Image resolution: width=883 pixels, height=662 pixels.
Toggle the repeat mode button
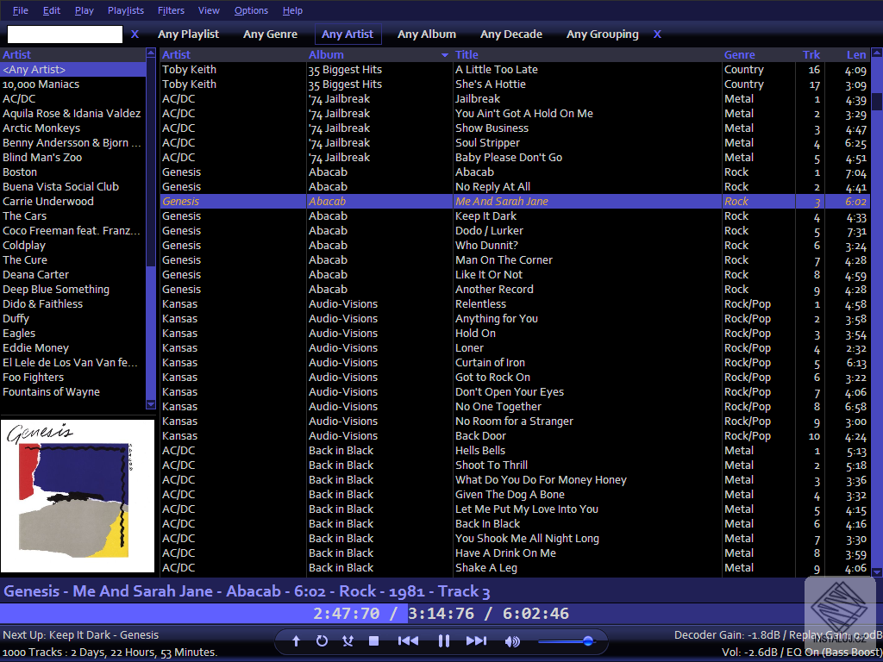pyautogui.click(x=322, y=640)
